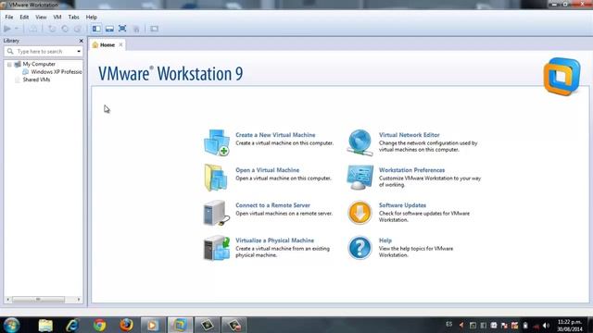This screenshot has width=593, height=333.
Task: Click the Create a New Virtual Machine icon
Action: pyautogui.click(x=216, y=142)
